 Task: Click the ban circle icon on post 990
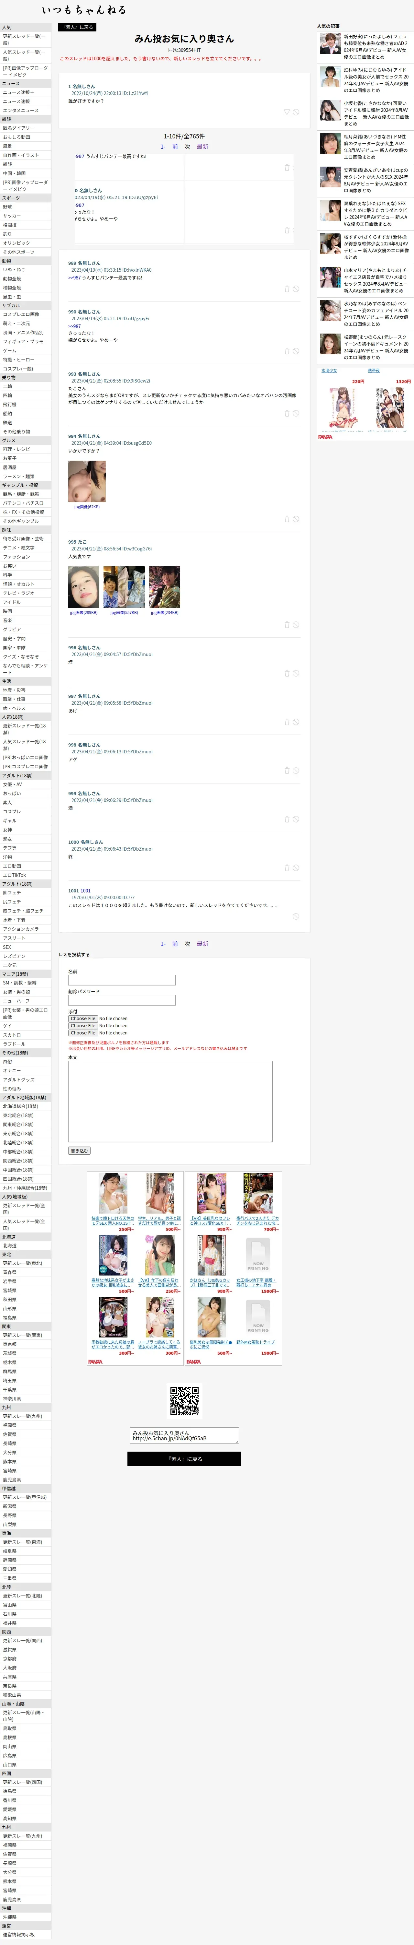click(x=296, y=351)
